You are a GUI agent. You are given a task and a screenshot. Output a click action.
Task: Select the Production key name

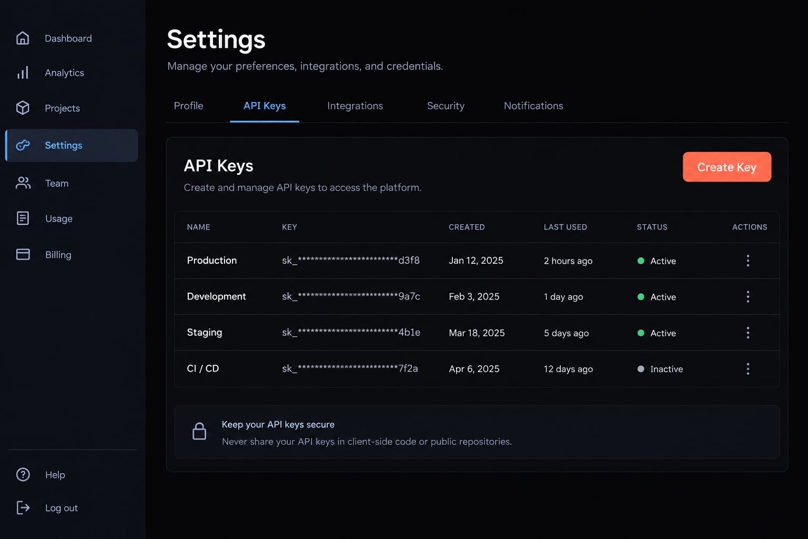[x=212, y=261]
